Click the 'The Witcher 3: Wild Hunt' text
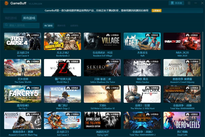The image size is (205, 137). coord(142,108)
